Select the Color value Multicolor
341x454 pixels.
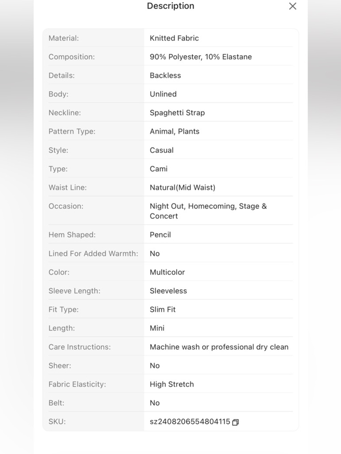[x=167, y=272]
